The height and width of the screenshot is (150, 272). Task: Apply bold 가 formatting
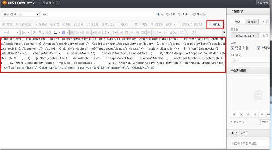[x=35, y=33]
